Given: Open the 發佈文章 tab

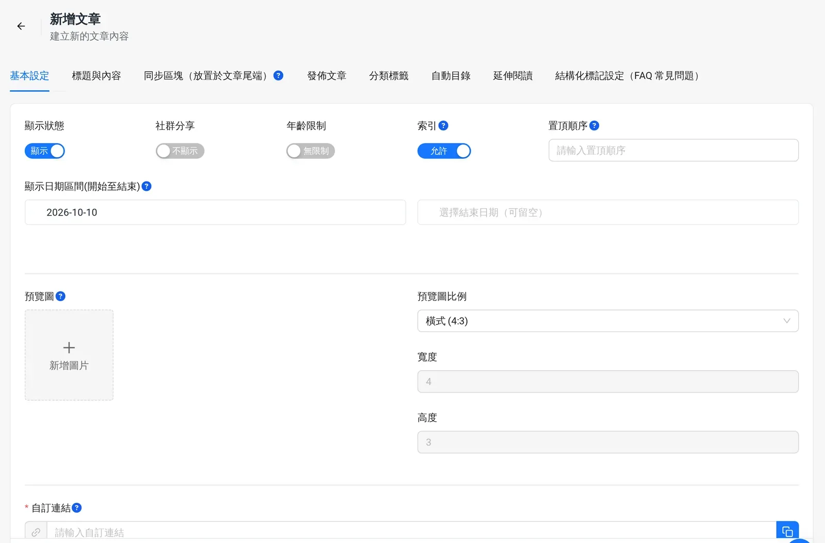Looking at the screenshot, I should pos(327,76).
